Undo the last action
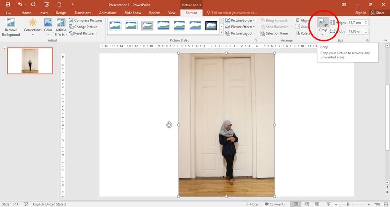Image resolution: width=390 pixels, height=207 pixels. (x=20, y=4)
